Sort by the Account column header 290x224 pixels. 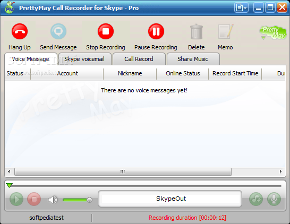pos(67,73)
